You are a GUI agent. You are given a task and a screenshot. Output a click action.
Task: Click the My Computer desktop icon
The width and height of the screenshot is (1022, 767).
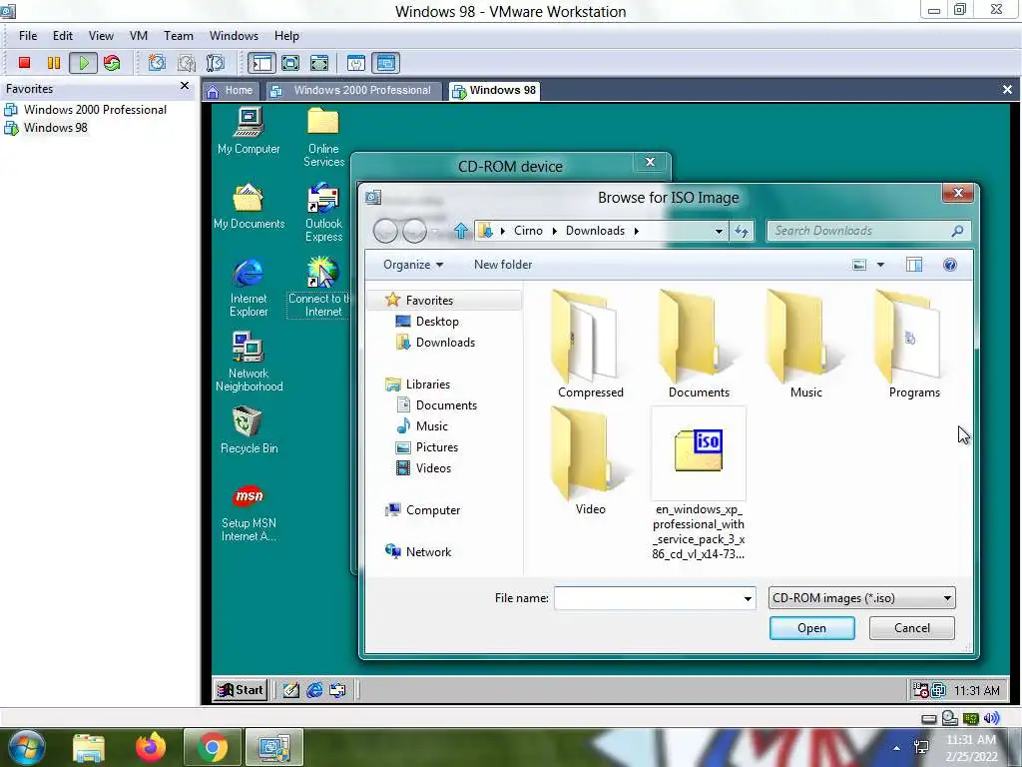click(249, 131)
